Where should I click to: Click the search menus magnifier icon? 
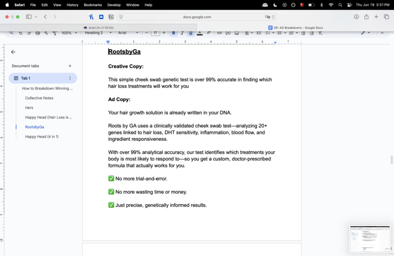[x=11, y=33]
